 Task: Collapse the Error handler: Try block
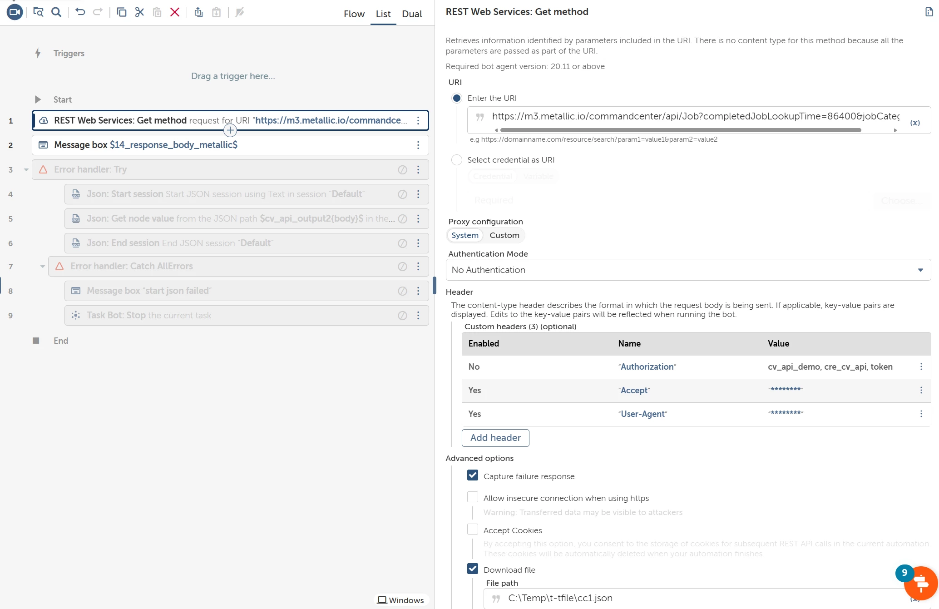click(26, 170)
